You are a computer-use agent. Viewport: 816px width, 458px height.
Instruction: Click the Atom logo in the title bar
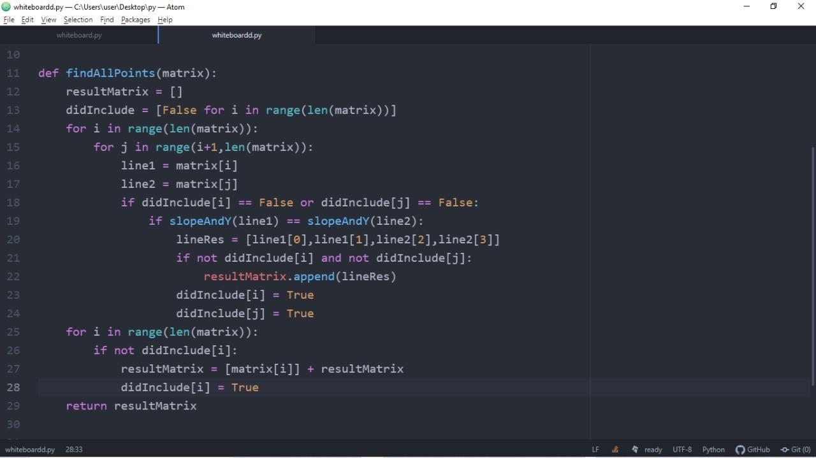(x=6, y=6)
